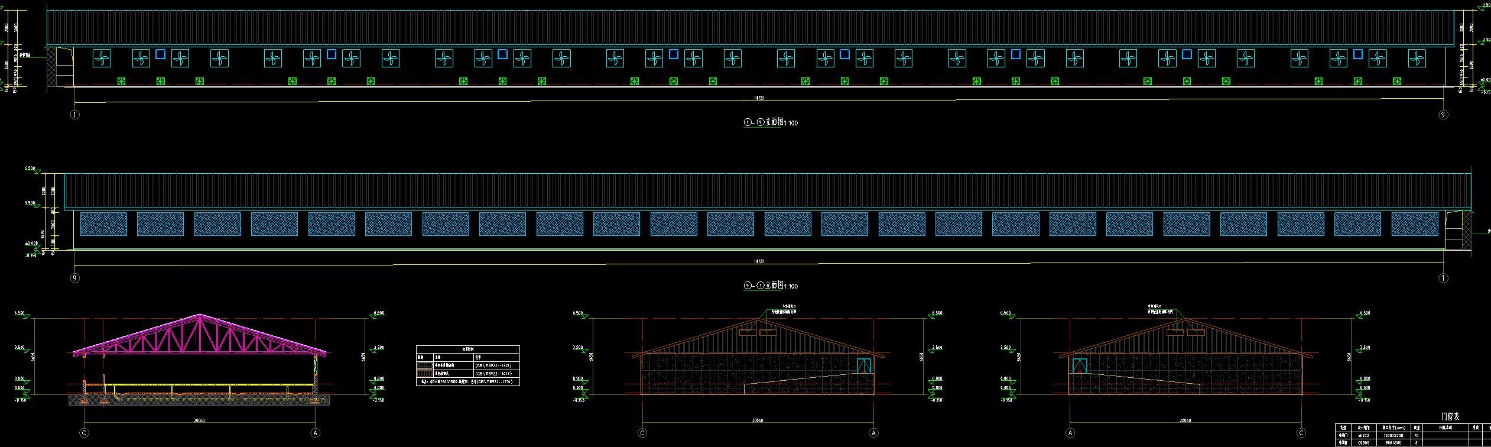Select axis bubble 9 under the top elevation

click(1443, 115)
